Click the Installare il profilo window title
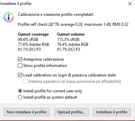Viewport: 135px width, 121px height. 16,4
